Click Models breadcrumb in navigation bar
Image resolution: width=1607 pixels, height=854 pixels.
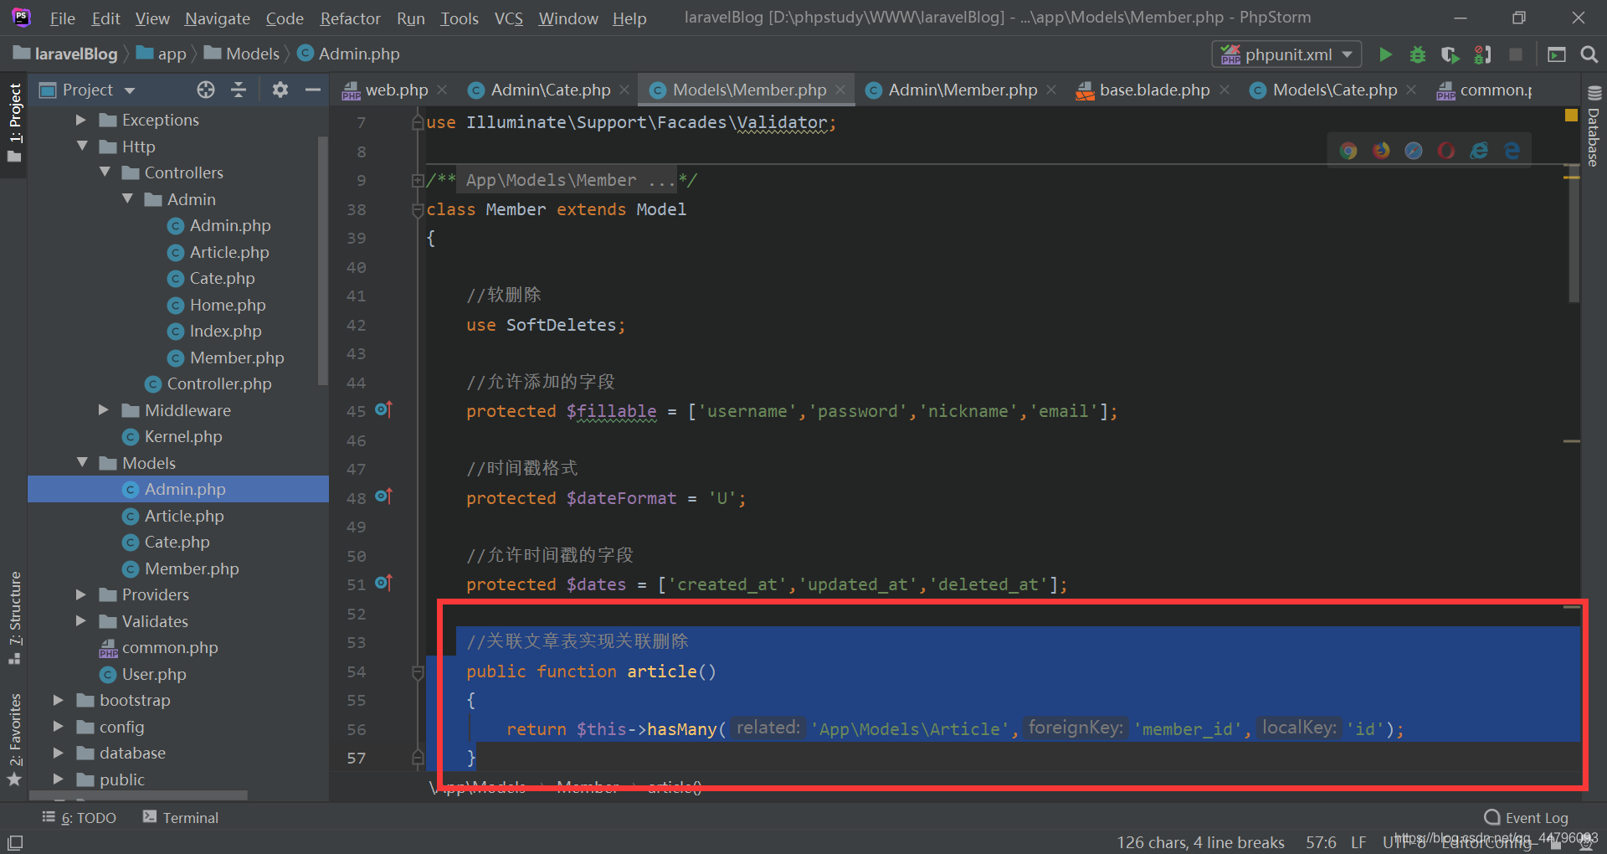pyautogui.click(x=242, y=54)
